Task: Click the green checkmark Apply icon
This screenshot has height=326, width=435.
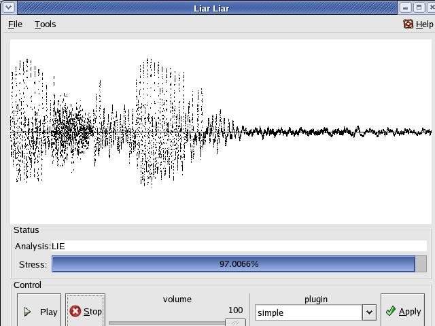Action: (x=390, y=311)
